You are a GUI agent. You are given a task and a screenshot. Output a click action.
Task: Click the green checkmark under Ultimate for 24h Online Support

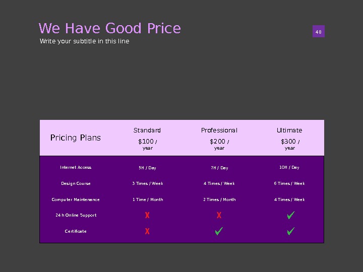point(290,216)
